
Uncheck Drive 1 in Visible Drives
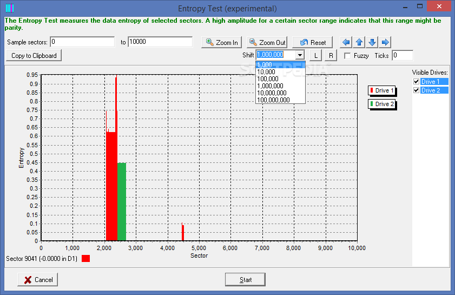(416, 82)
